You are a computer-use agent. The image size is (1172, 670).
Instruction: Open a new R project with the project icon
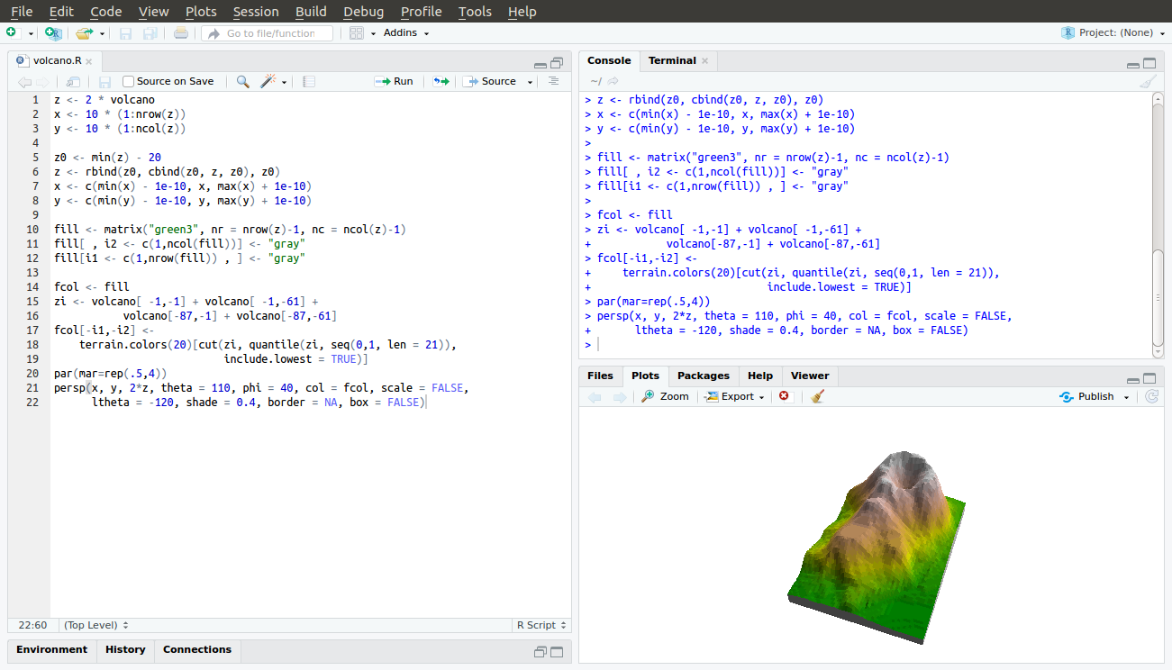pyautogui.click(x=52, y=32)
